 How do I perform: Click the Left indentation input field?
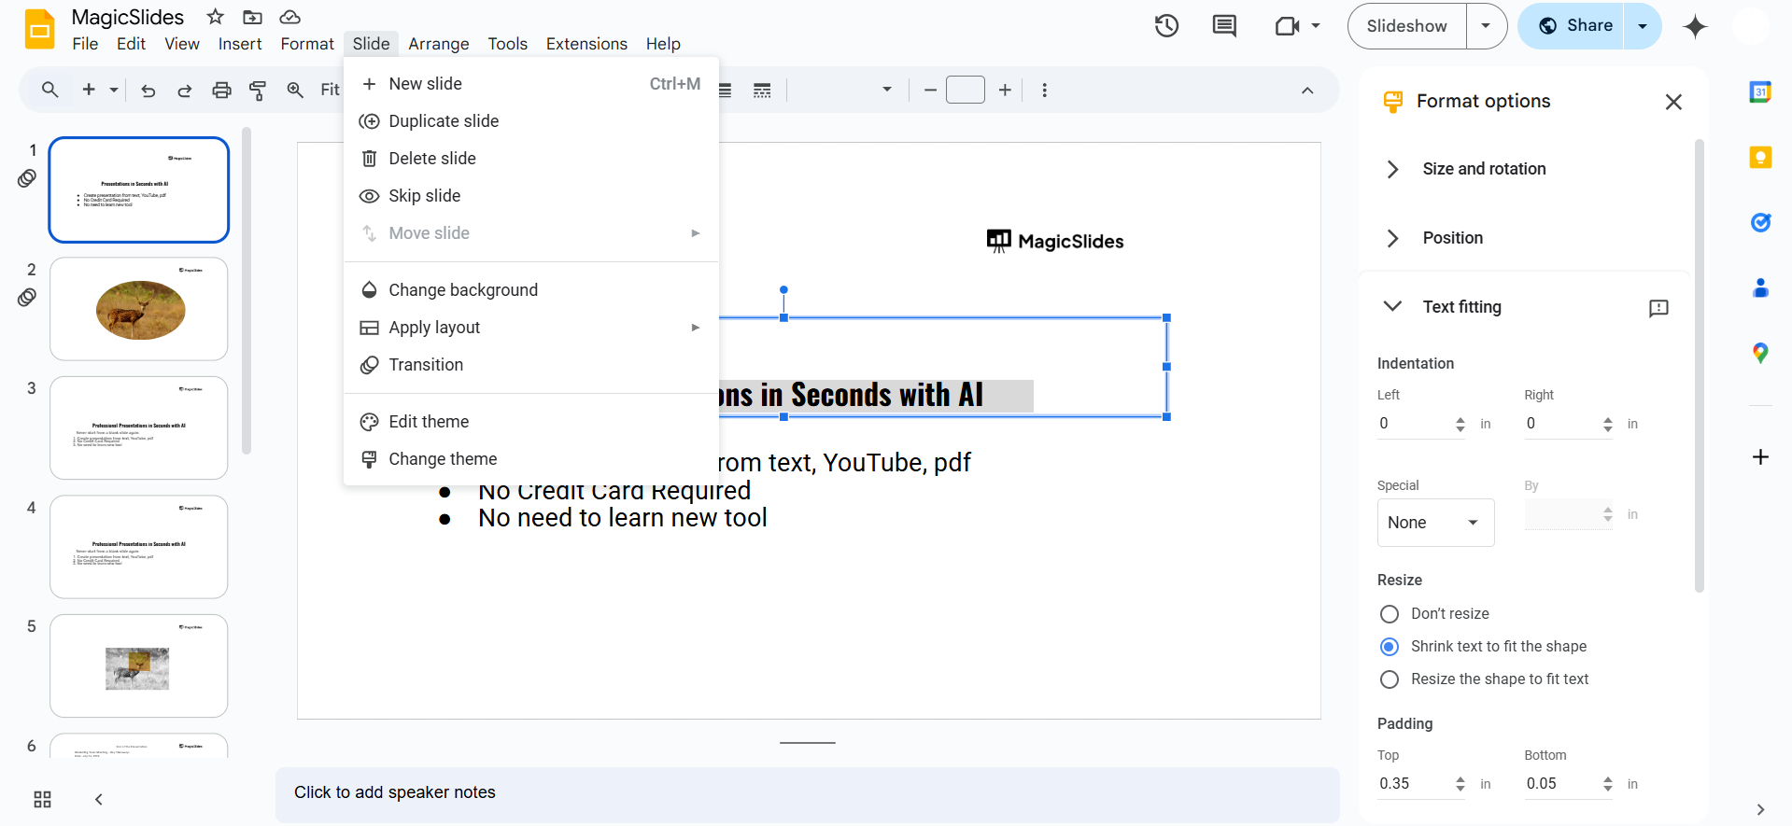tap(1413, 424)
